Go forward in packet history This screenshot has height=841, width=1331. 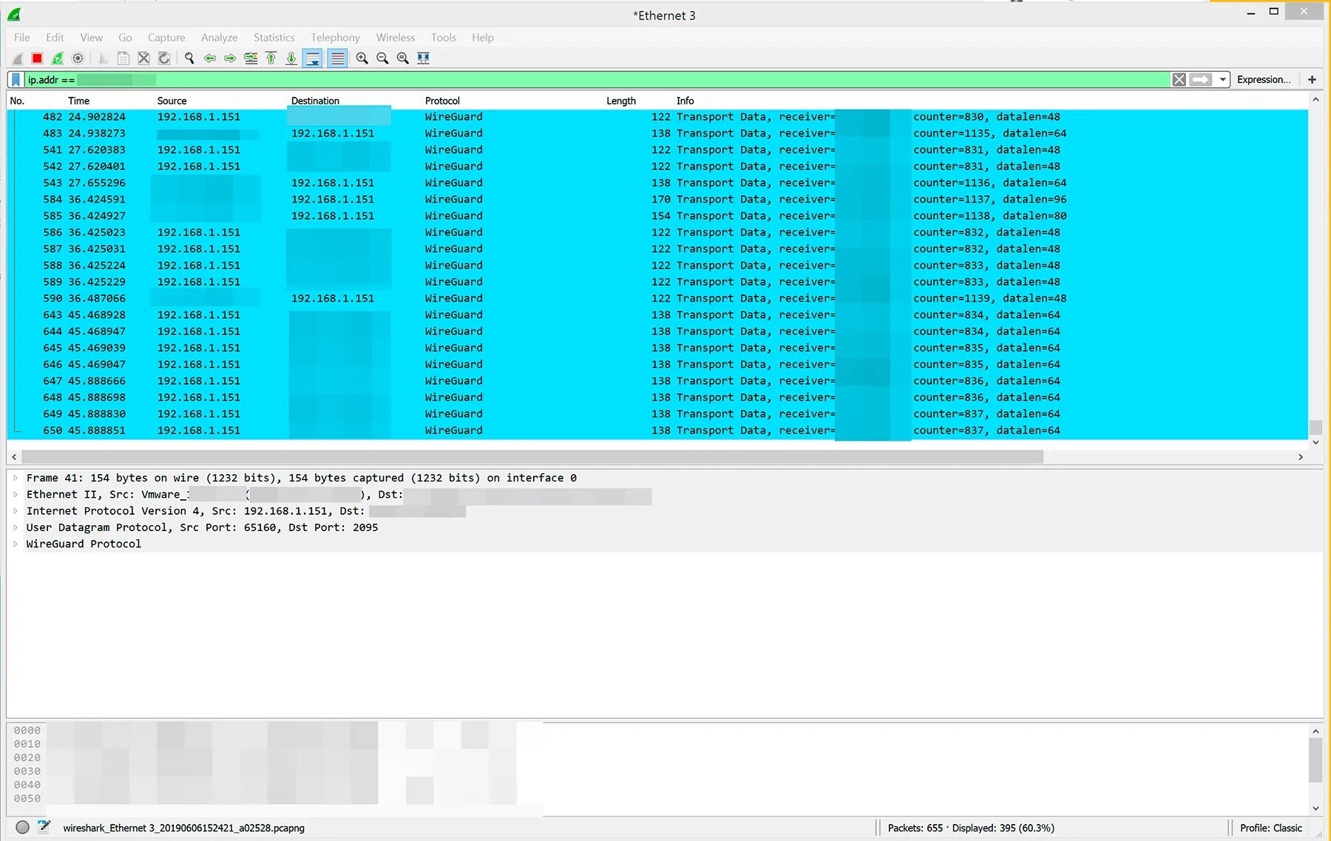(230, 58)
